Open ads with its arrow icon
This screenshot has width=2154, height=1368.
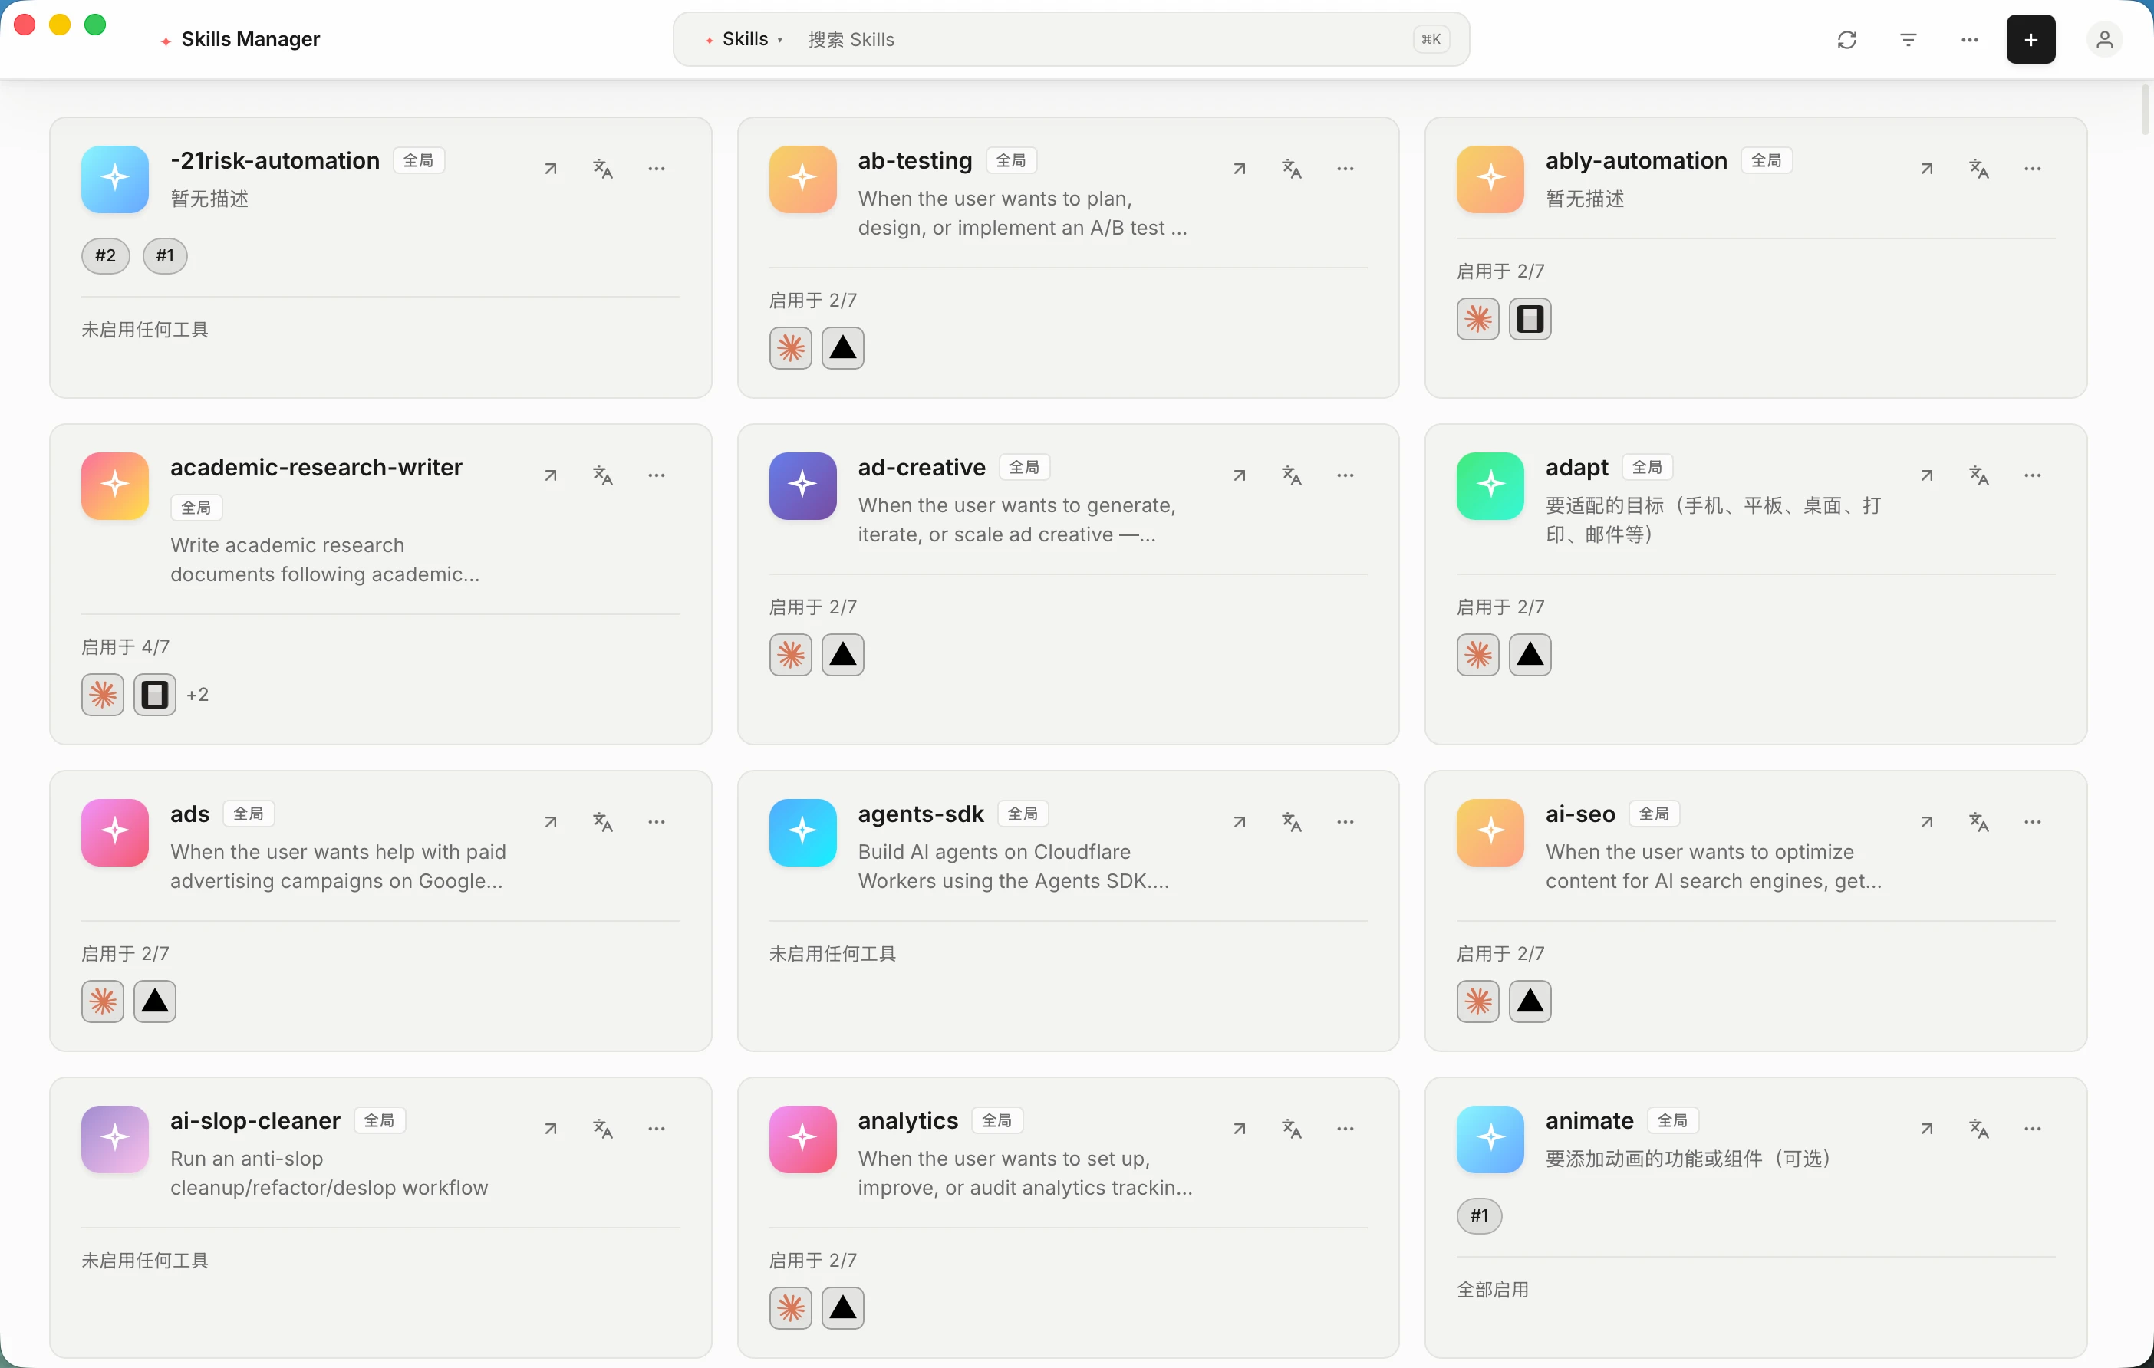point(551,823)
